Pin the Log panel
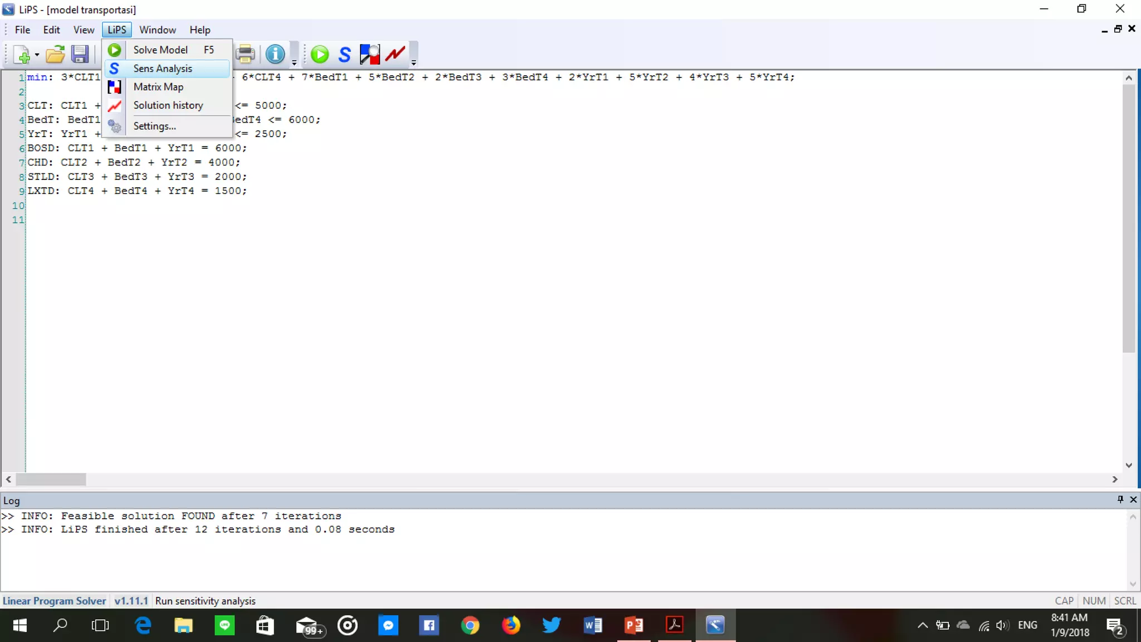The width and height of the screenshot is (1141, 642). point(1120,499)
